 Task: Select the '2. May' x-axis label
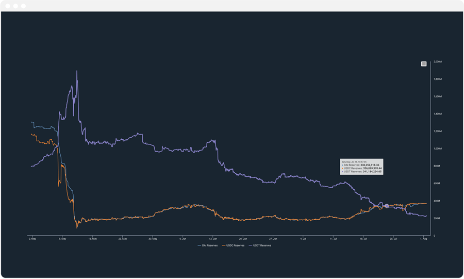(32, 239)
